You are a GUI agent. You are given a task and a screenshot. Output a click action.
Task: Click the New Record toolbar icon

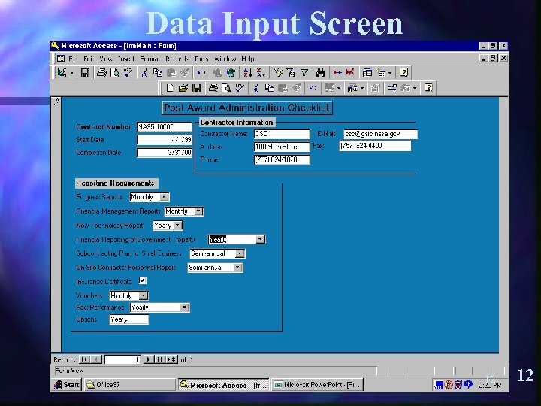click(x=337, y=73)
